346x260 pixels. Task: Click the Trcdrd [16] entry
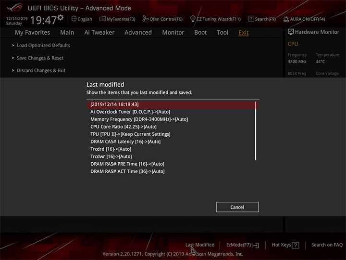pos(111,149)
